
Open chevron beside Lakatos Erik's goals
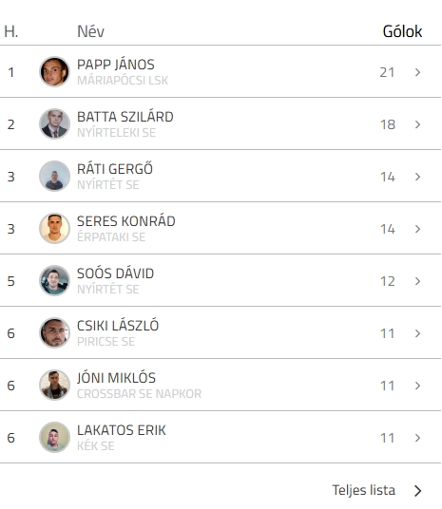coord(418,438)
